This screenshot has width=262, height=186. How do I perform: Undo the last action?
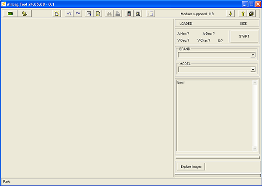tap(69, 14)
